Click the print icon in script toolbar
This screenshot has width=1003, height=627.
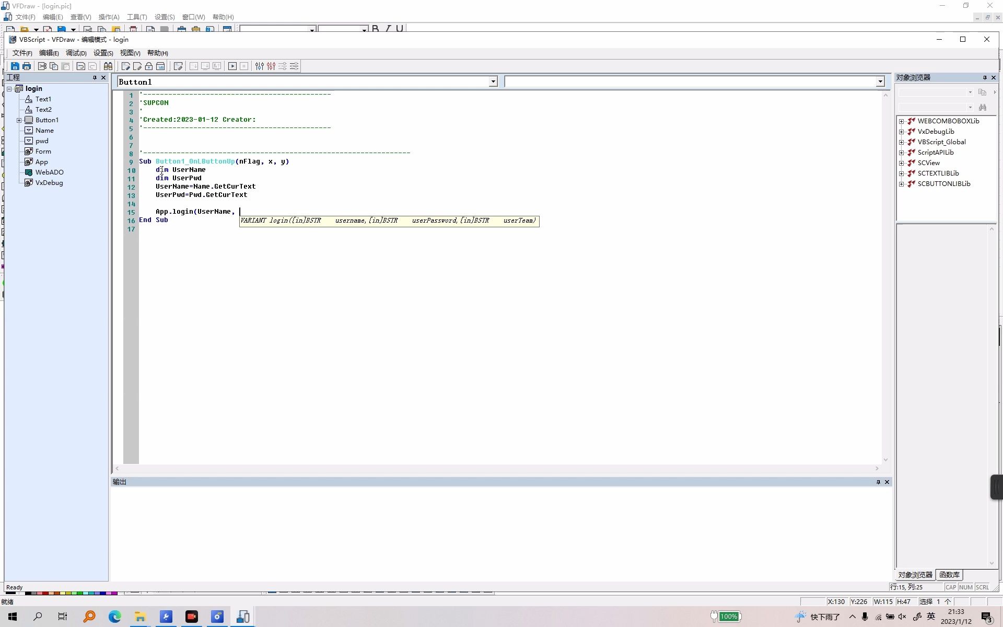pyautogui.click(x=27, y=66)
